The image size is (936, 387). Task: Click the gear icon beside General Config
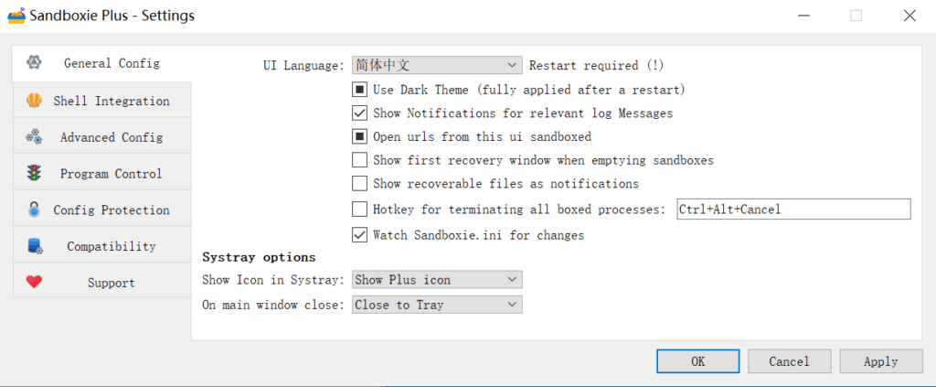tap(34, 63)
